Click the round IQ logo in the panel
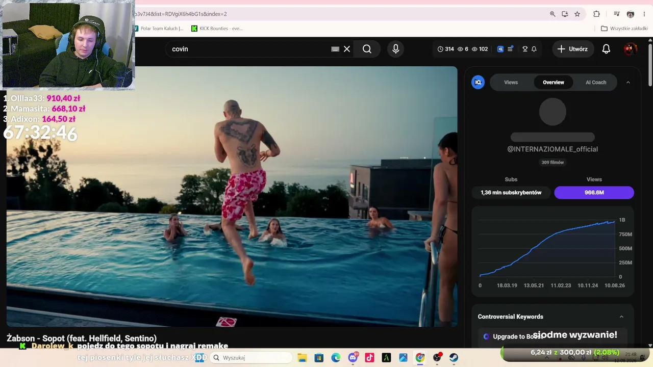 [478, 82]
